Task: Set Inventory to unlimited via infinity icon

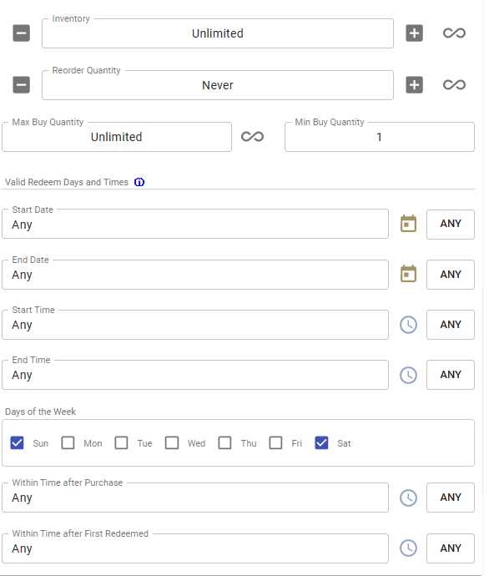Action: point(454,33)
